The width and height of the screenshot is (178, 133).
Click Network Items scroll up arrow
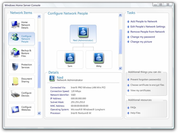pyautogui.click(x=39, y=16)
